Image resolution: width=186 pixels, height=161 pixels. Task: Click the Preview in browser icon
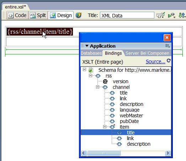click(x=171, y=15)
